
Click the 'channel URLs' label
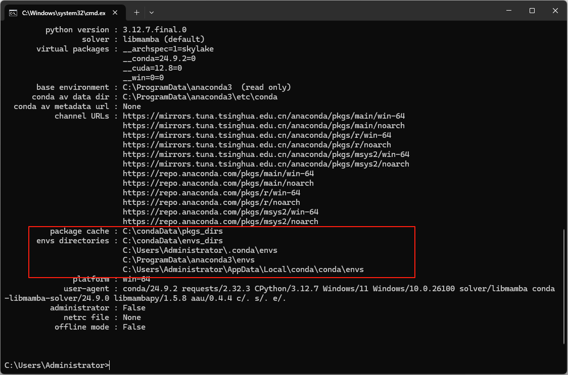point(81,116)
